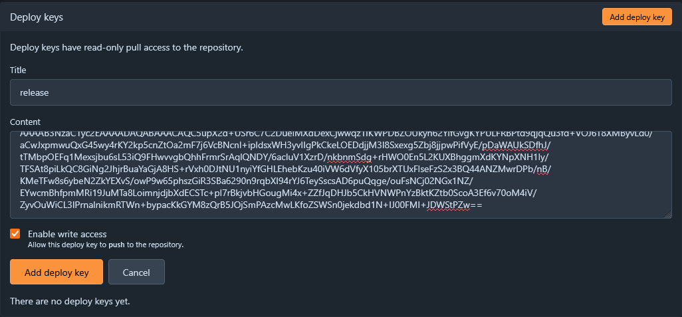Click the read-only pull access description text
Screen dimensions: 682x317
coord(126,47)
